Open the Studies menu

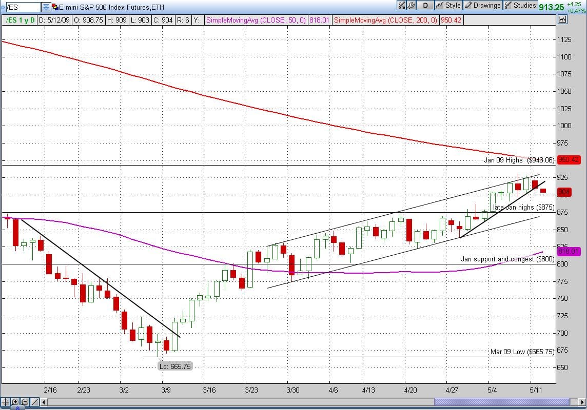(x=520, y=6)
